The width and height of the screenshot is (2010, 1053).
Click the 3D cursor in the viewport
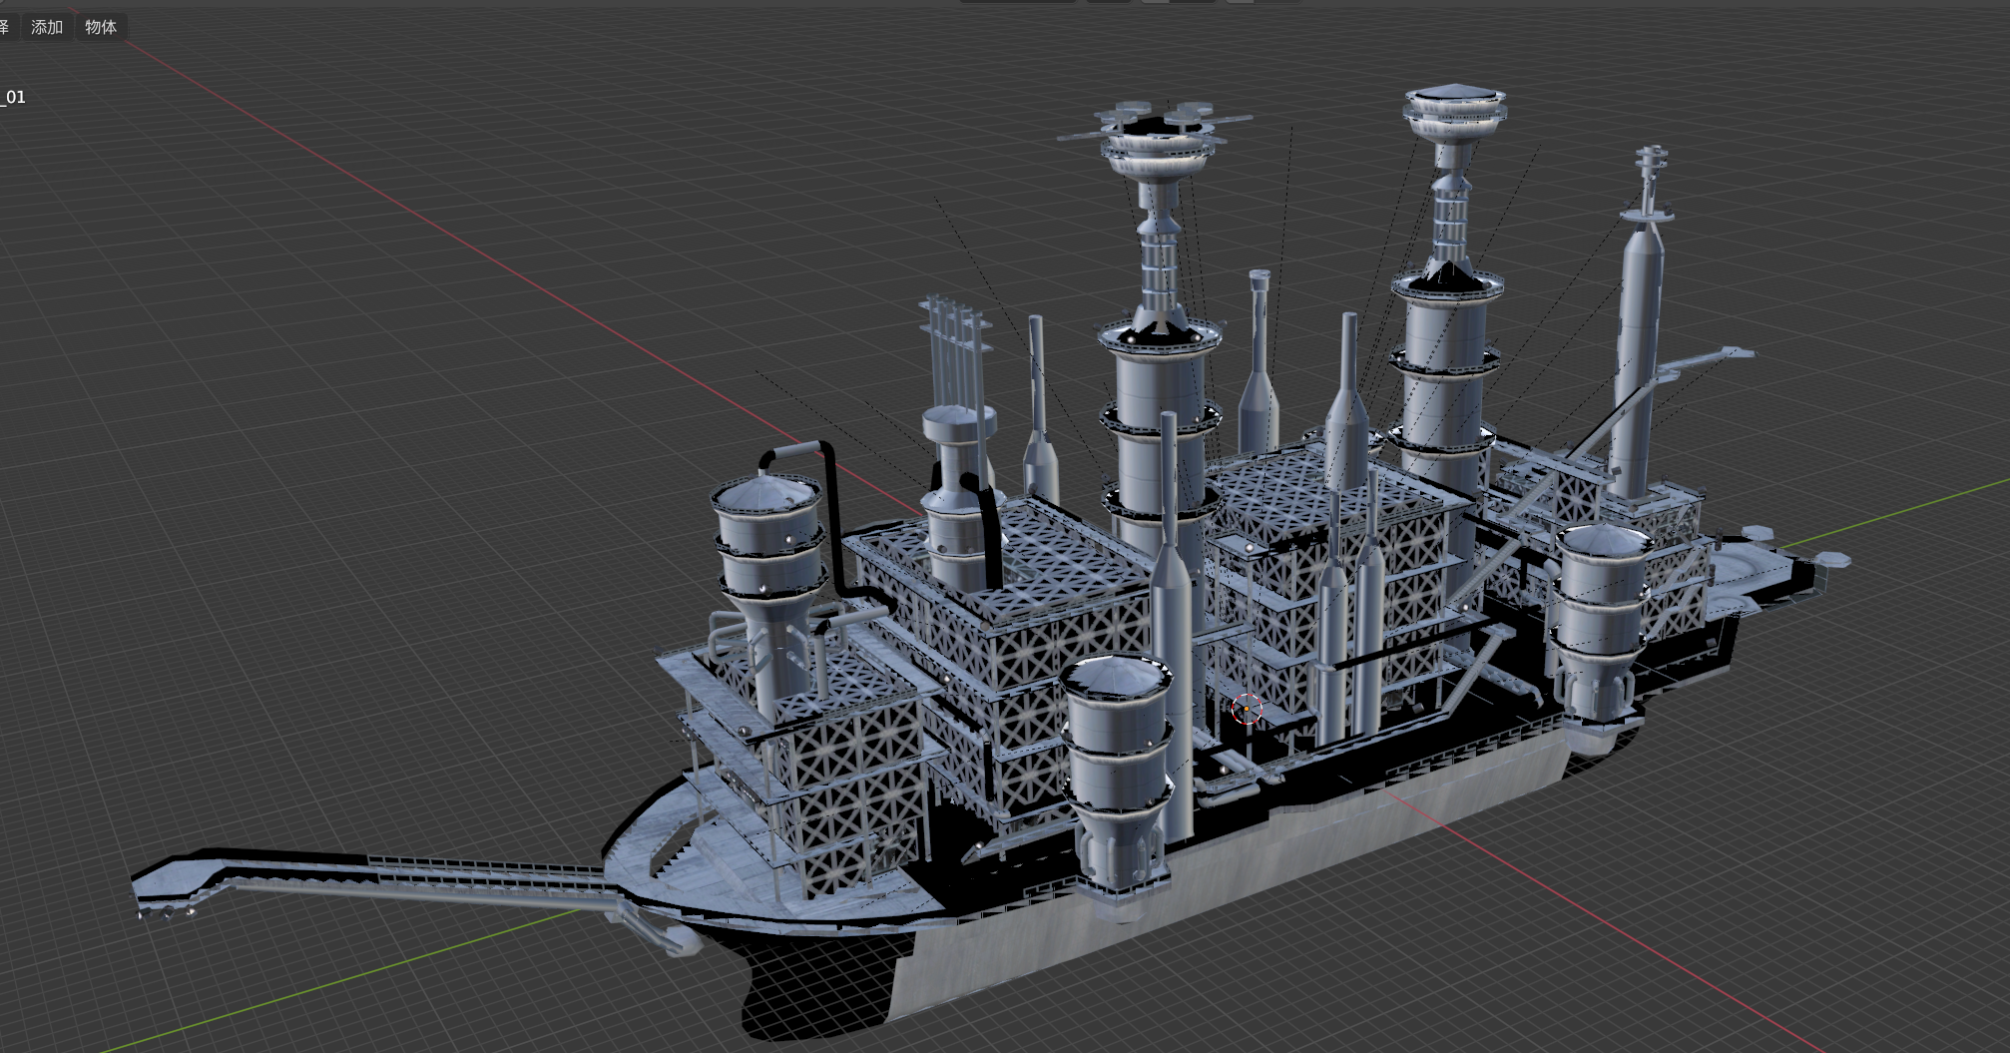point(1247,709)
